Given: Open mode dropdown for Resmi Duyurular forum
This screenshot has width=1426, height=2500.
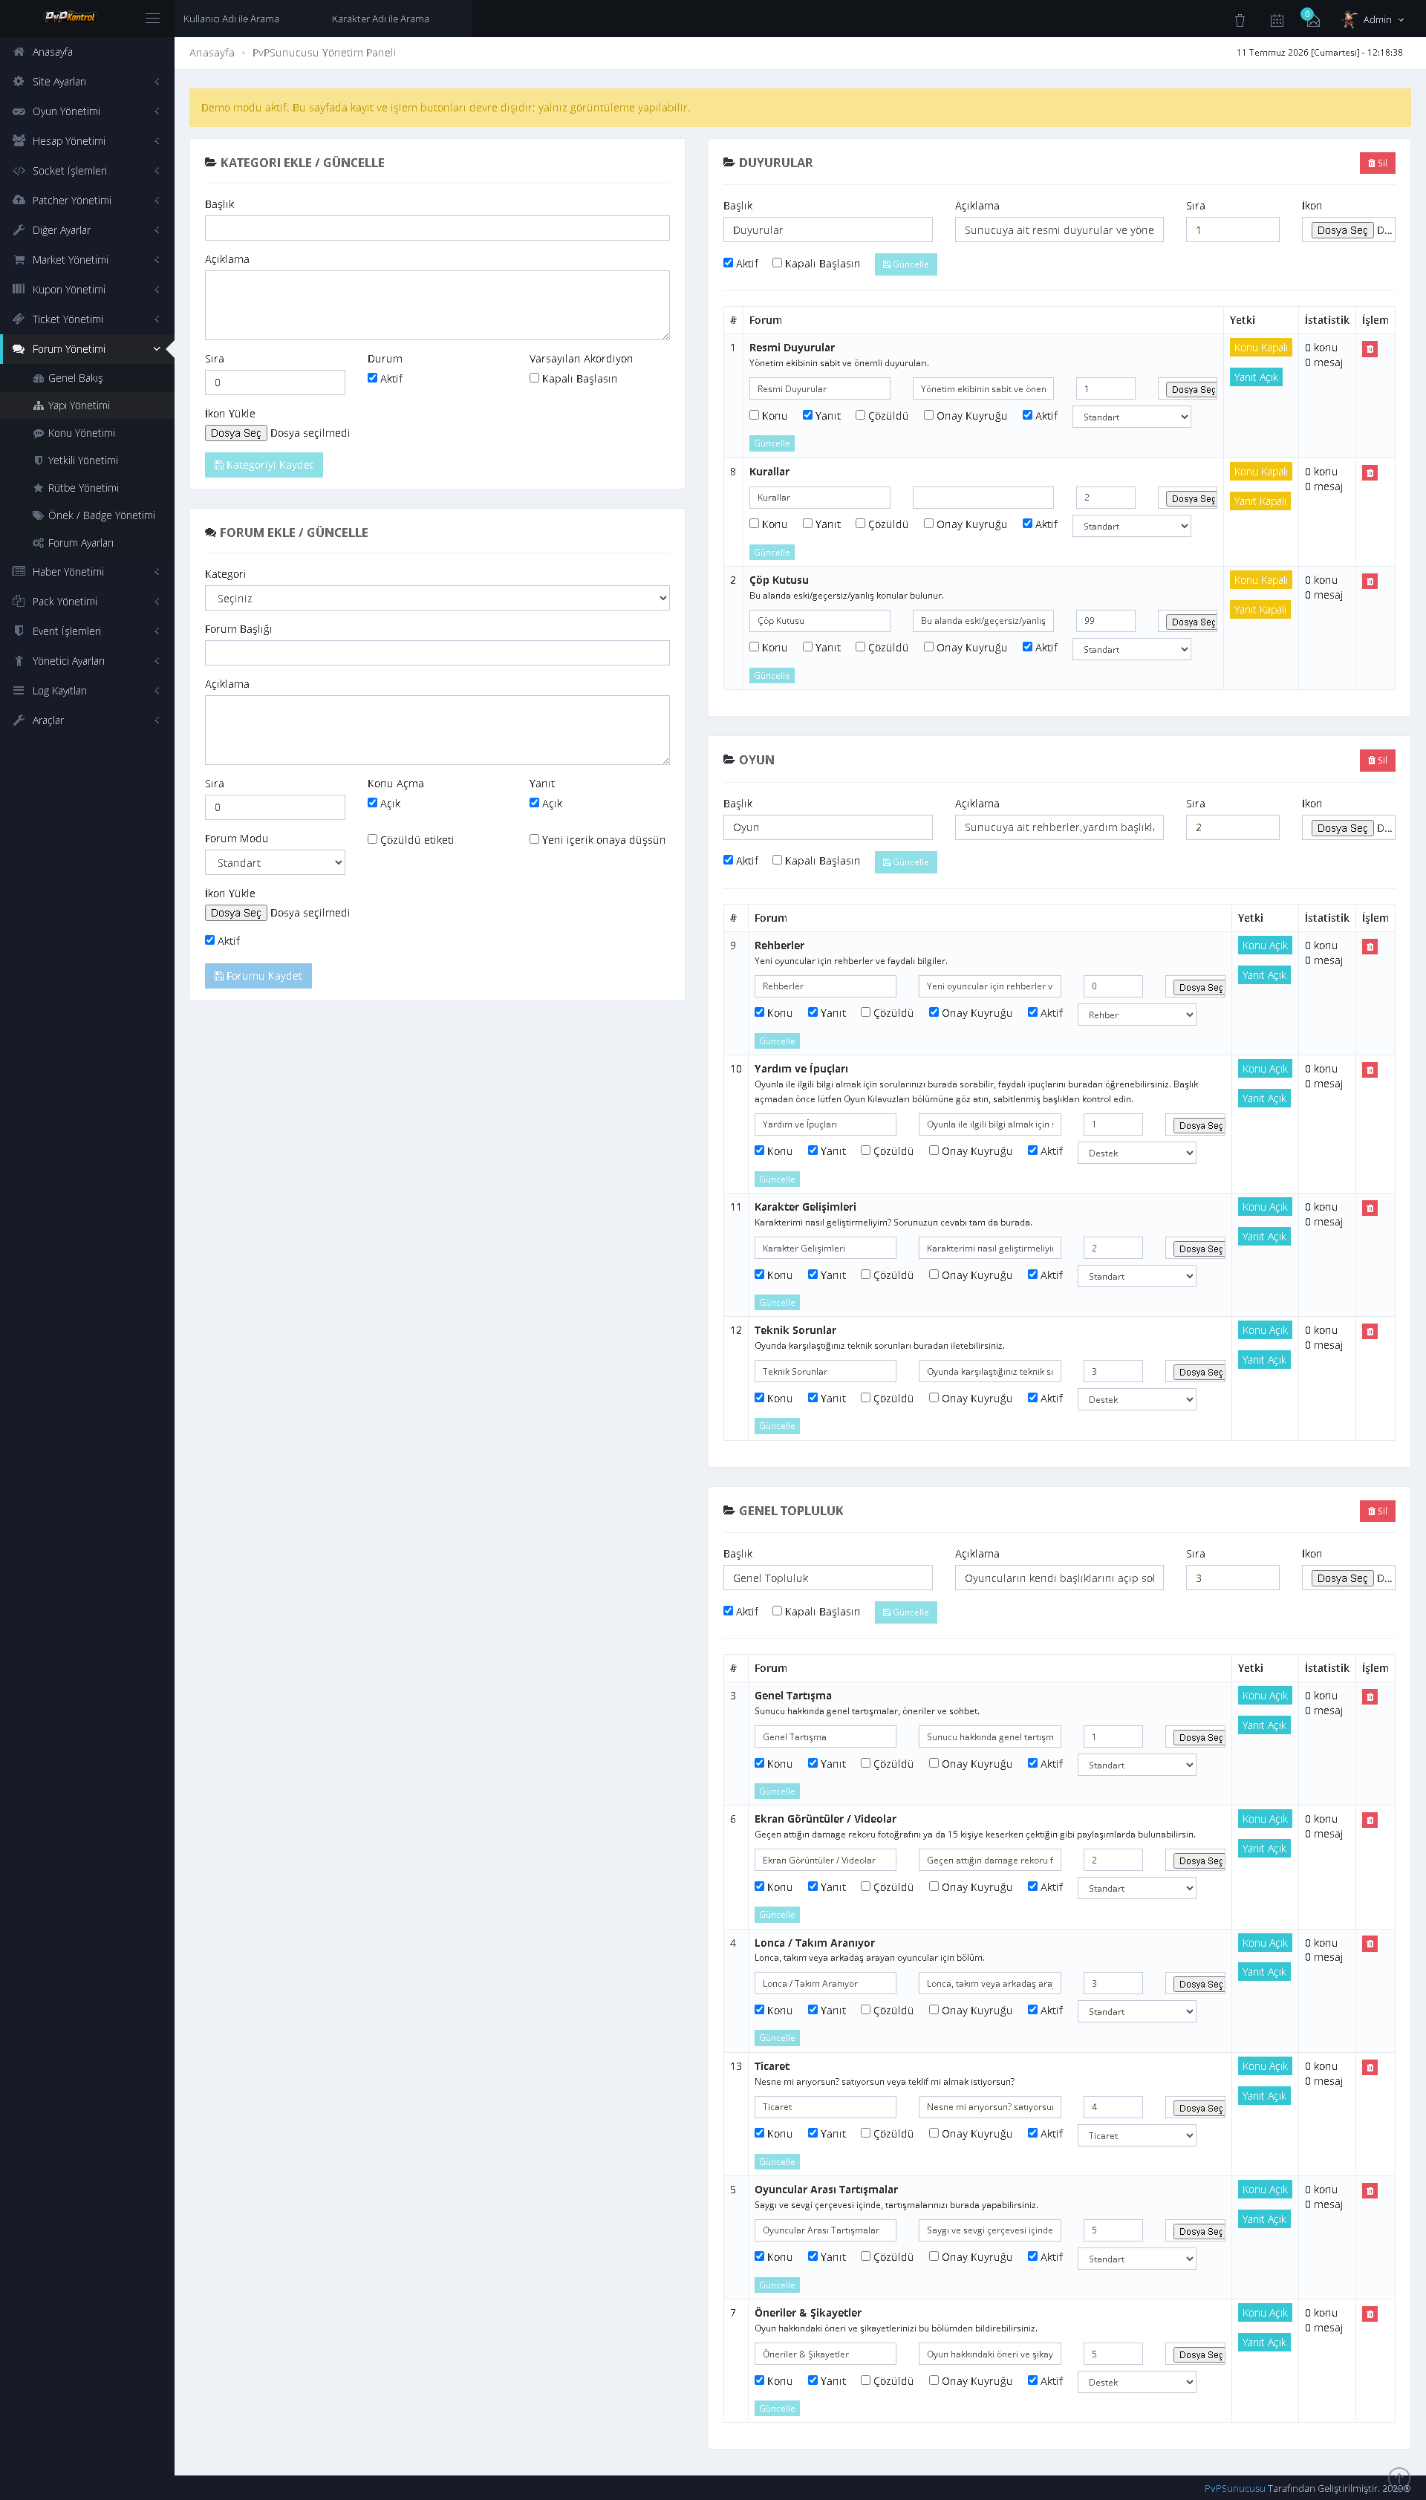Looking at the screenshot, I should (x=1131, y=417).
